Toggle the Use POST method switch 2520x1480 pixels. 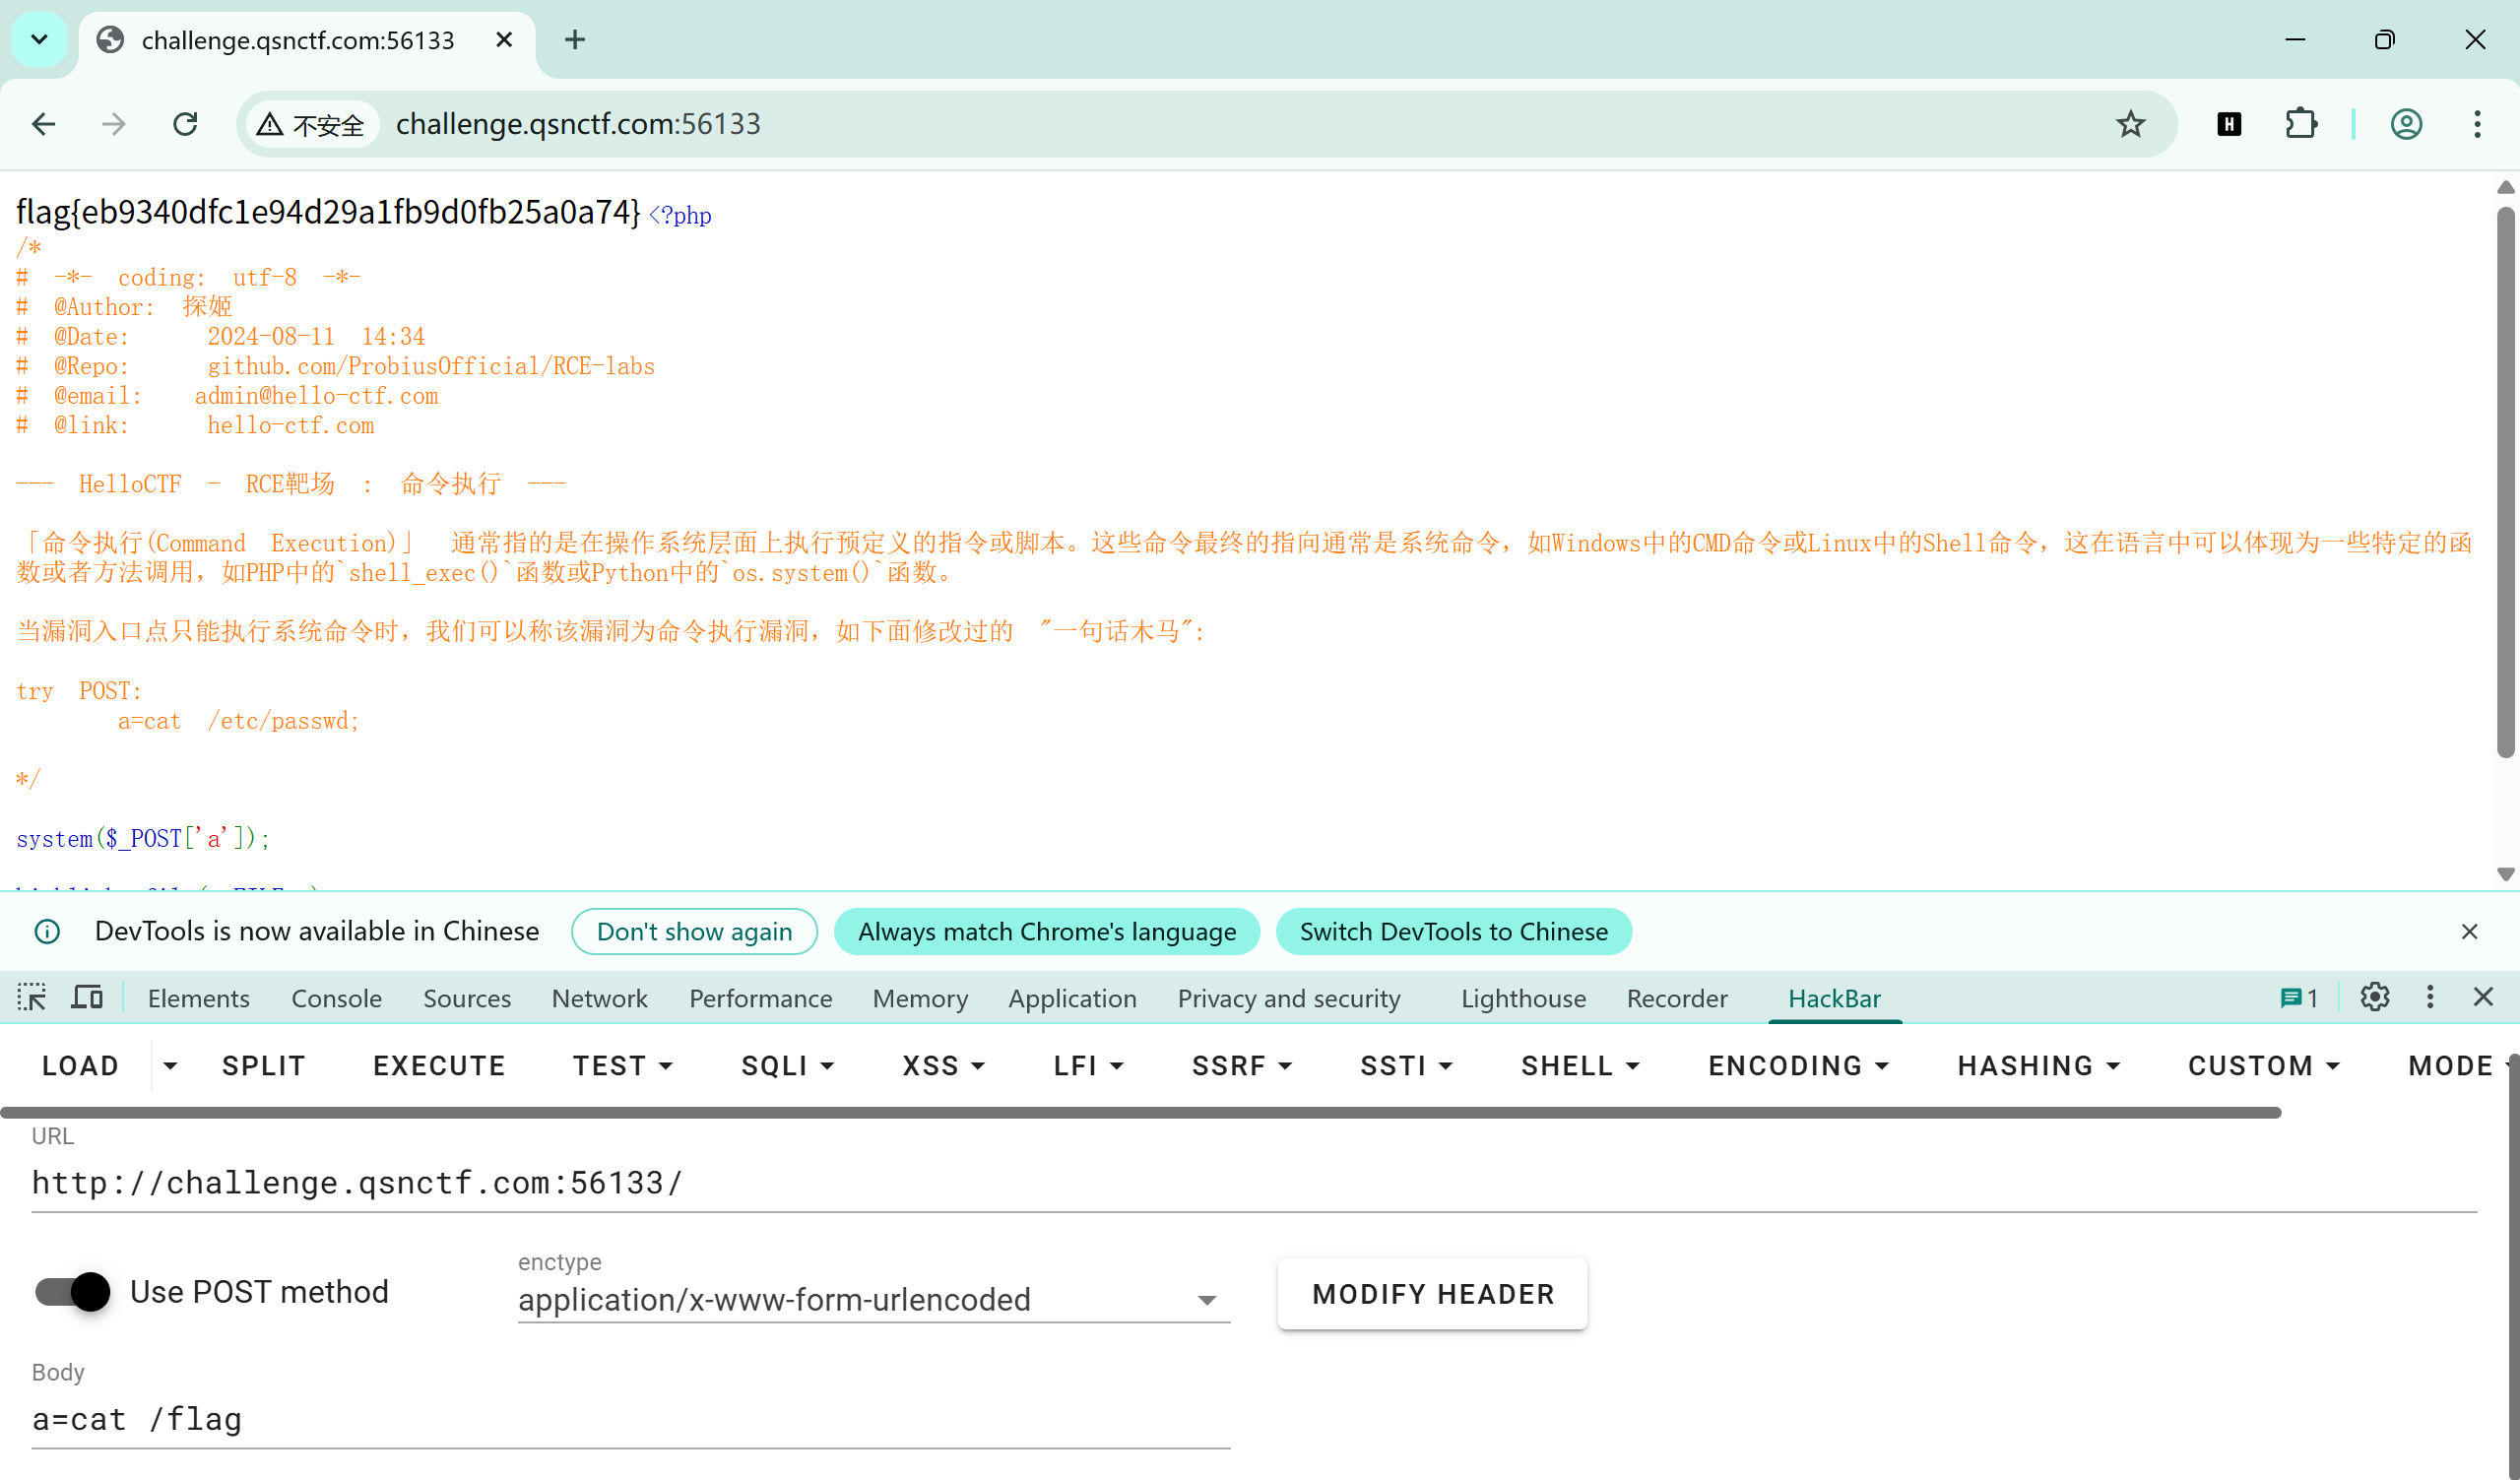click(x=73, y=1292)
